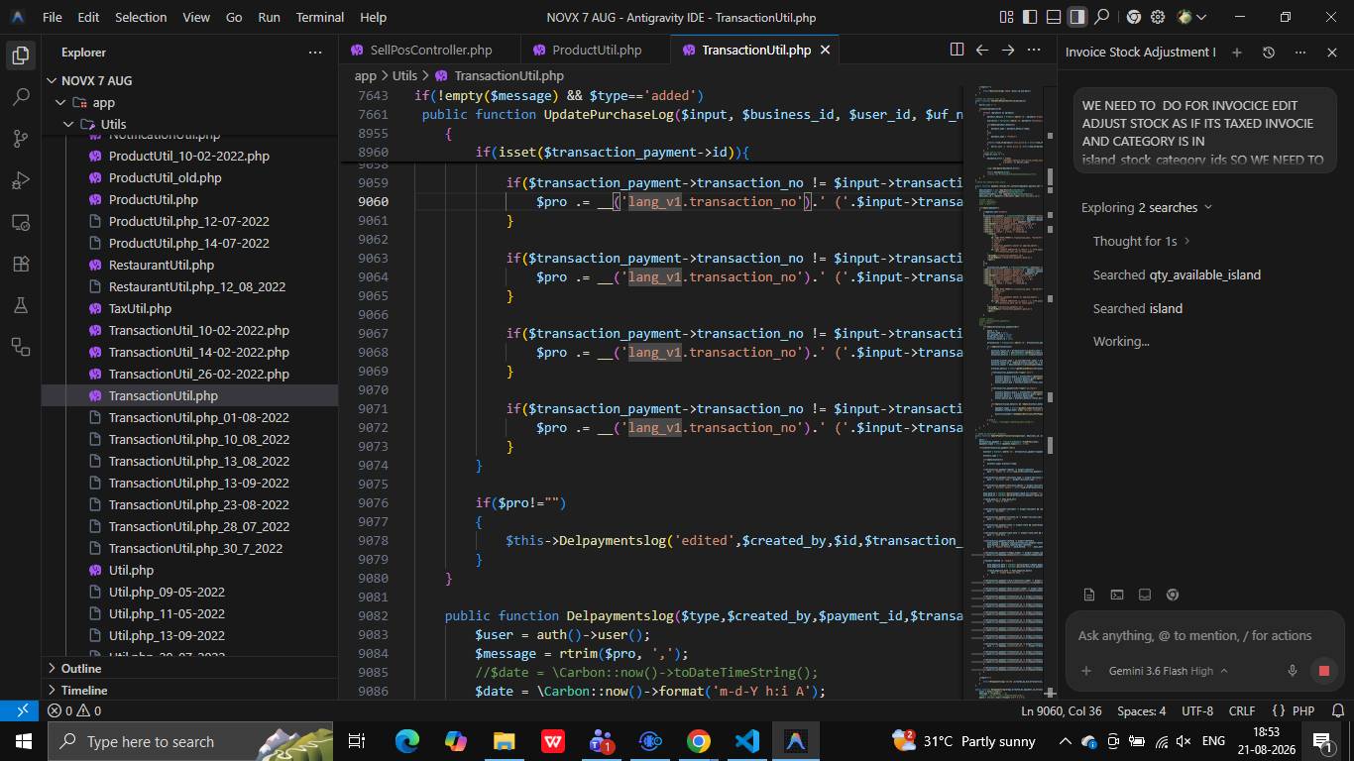This screenshot has height=761, width=1354.
Task: Switch to the ProductUtil.php tab
Action: coord(596,50)
